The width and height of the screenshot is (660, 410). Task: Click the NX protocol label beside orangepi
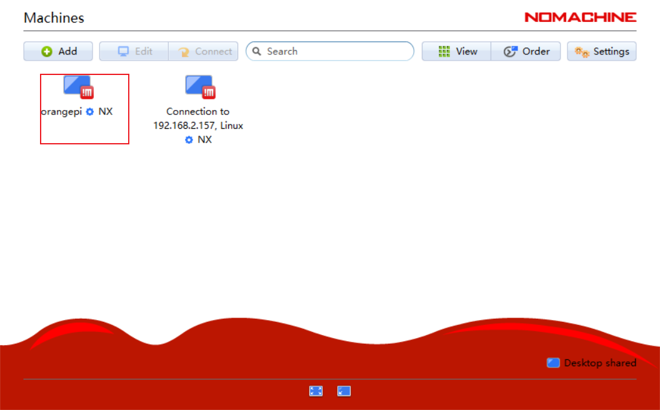[106, 111]
